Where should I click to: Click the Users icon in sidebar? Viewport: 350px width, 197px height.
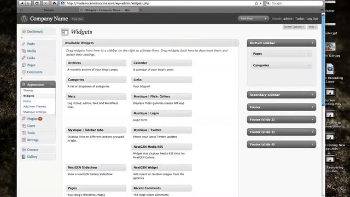(x=24, y=126)
